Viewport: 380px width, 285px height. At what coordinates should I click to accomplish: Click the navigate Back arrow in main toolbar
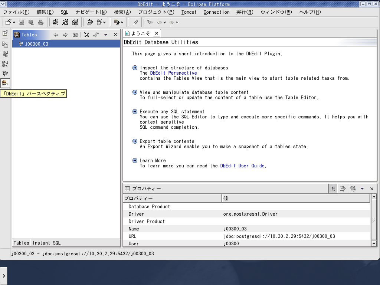tap(159, 22)
